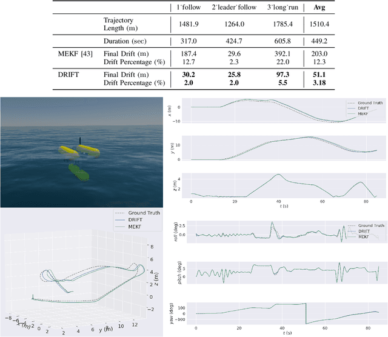The width and height of the screenshot is (388, 337).
Task: Click the bold "Avg" column header
Action: (x=319, y=7)
